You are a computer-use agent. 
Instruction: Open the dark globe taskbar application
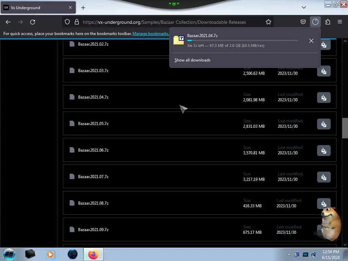[x=72, y=254]
